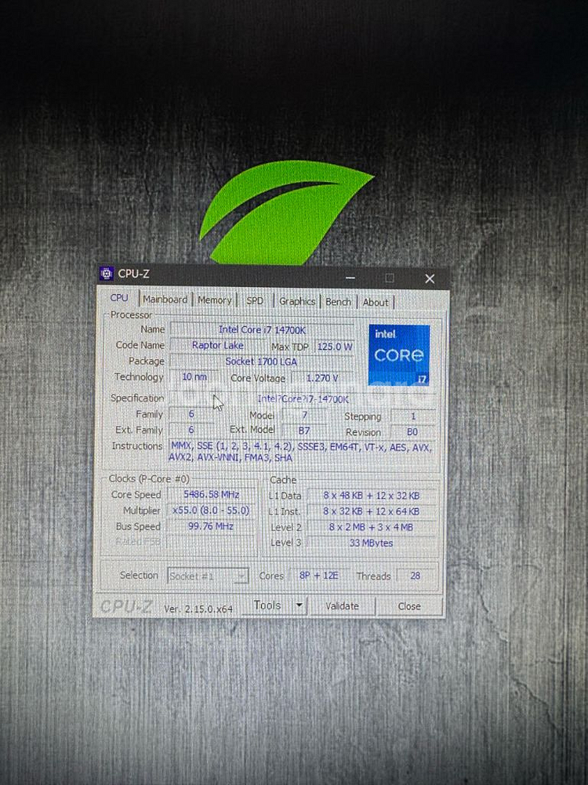Expand the Socket #1 selection combo box
The height and width of the screenshot is (785, 588).
(241, 576)
